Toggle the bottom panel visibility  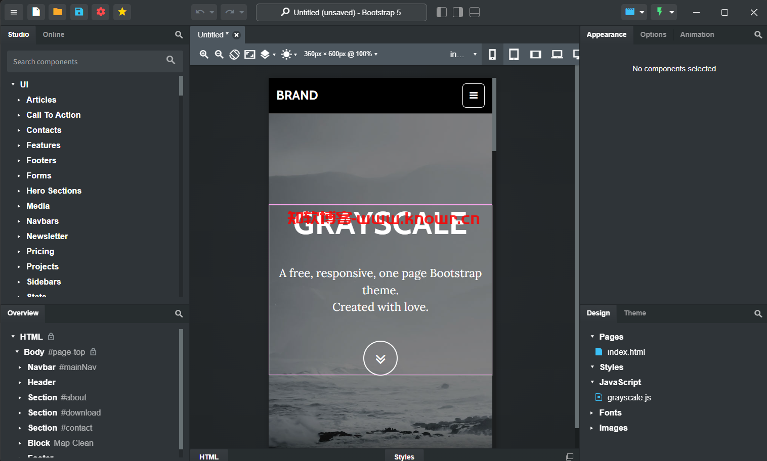475,12
